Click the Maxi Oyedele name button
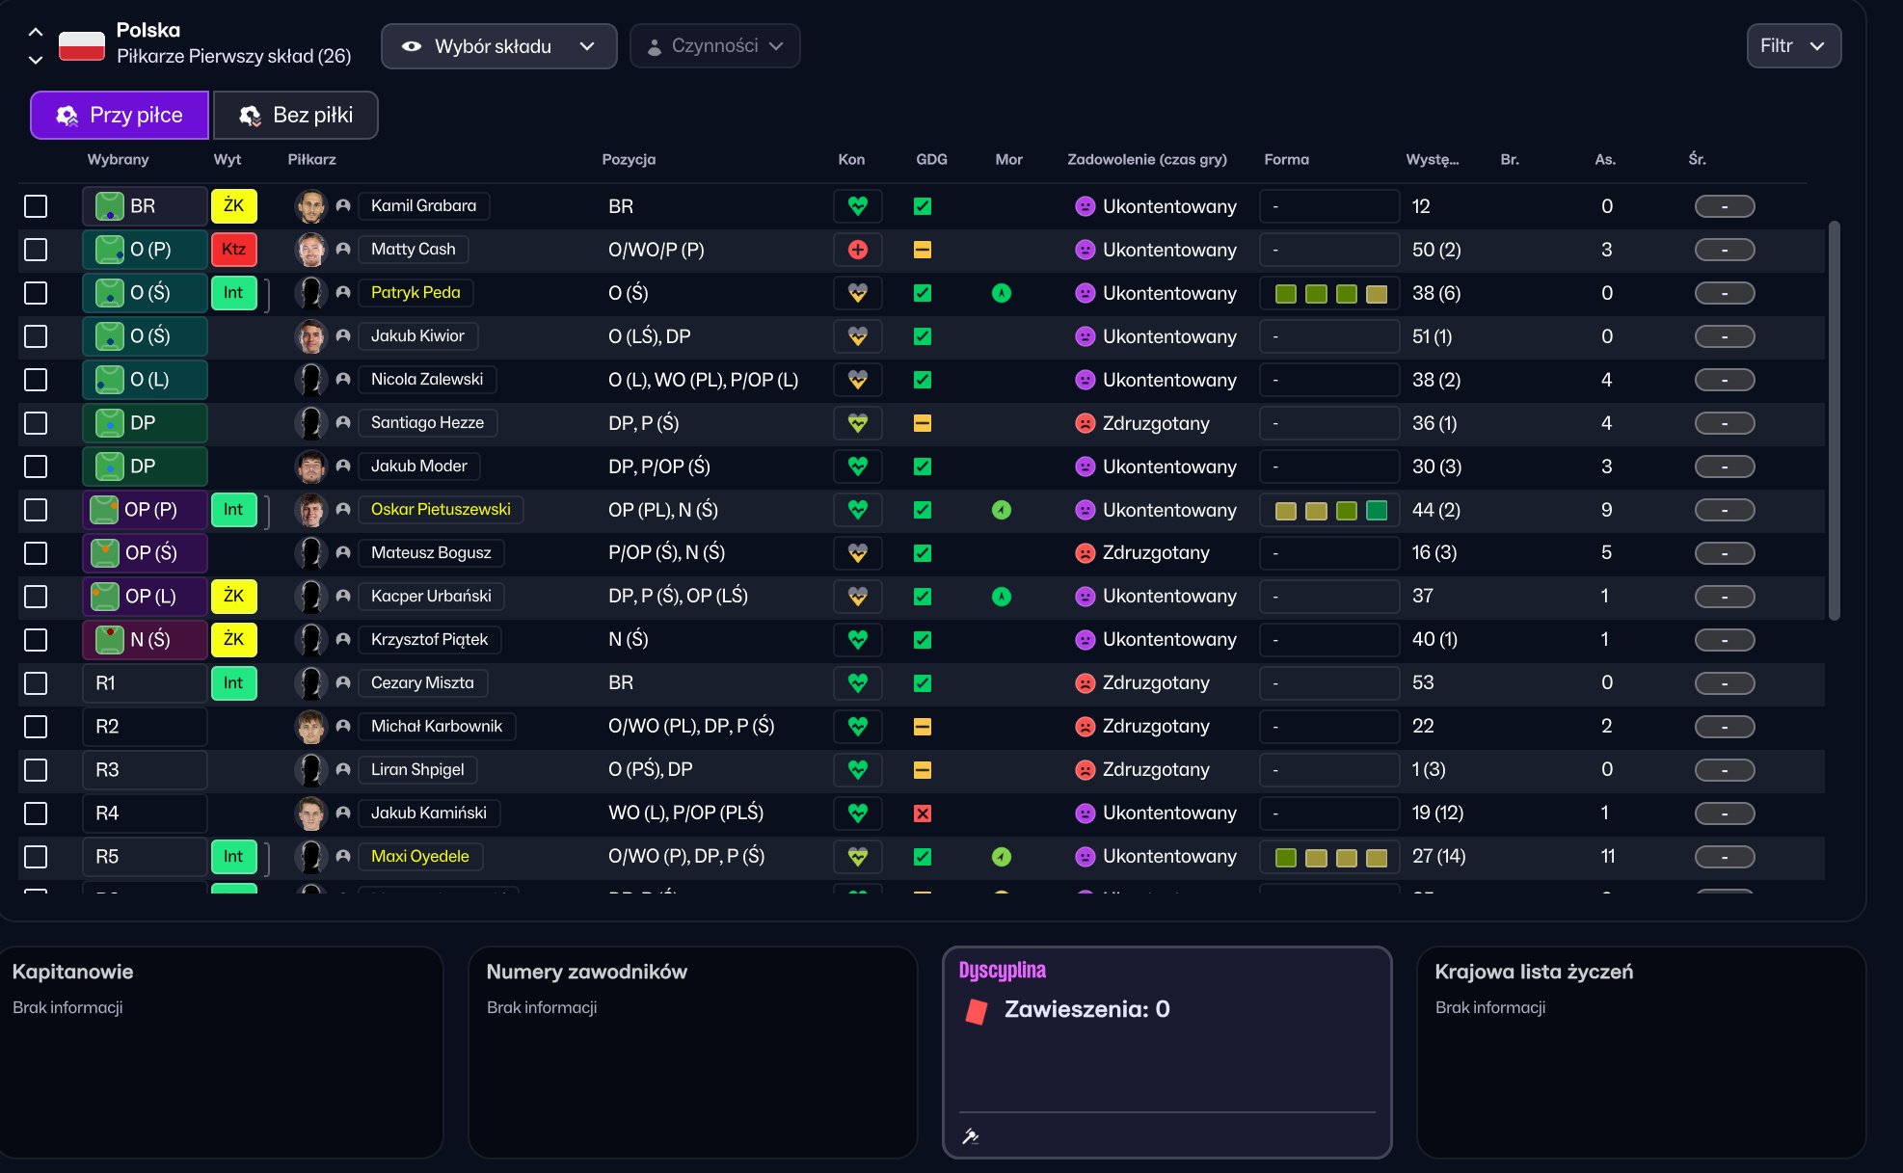Image resolution: width=1903 pixels, height=1173 pixels. coord(419,857)
